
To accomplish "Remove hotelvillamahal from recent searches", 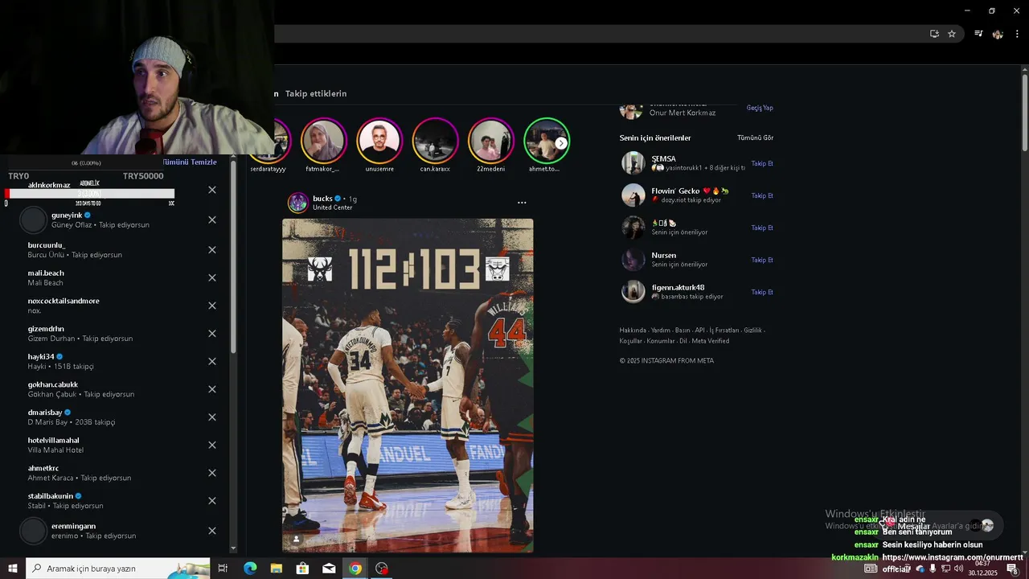I will (x=212, y=445).
